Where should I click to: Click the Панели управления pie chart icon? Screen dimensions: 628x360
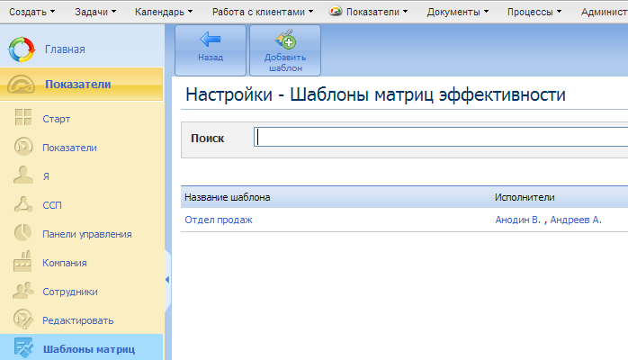[23, 233]
